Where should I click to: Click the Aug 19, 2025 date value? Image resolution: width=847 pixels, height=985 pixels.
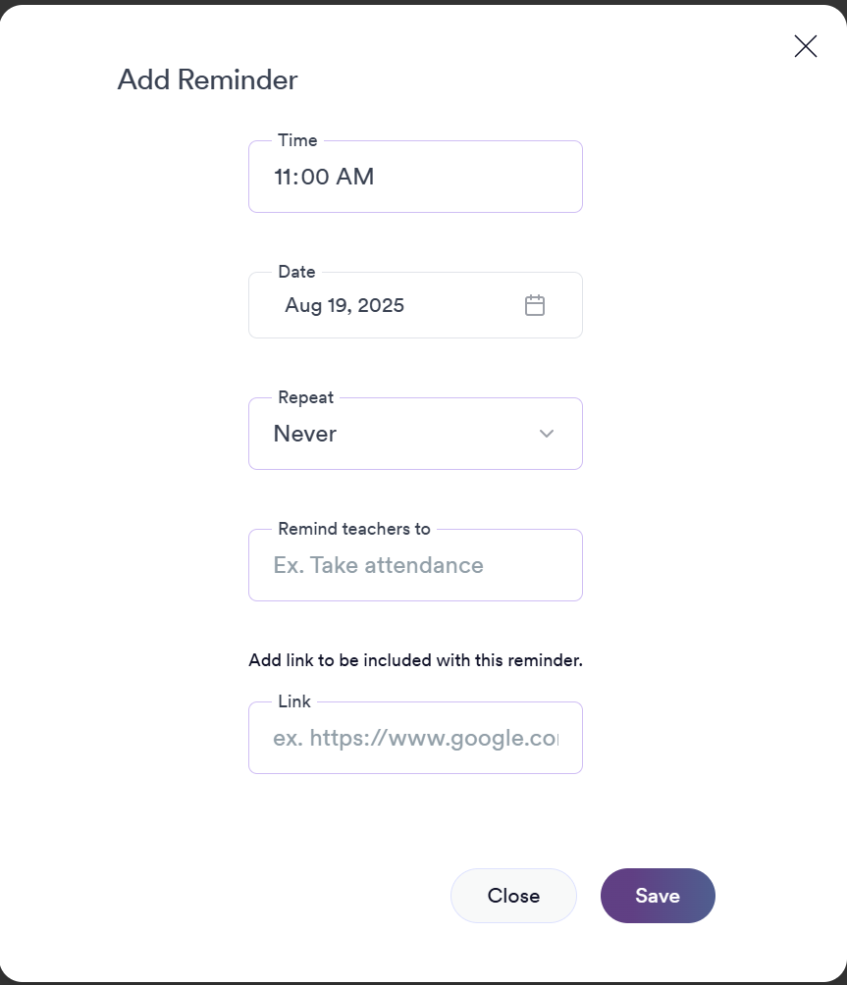pos(344,305)
